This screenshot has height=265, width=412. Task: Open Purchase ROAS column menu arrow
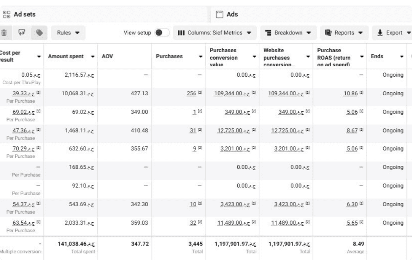click(362, 56)
